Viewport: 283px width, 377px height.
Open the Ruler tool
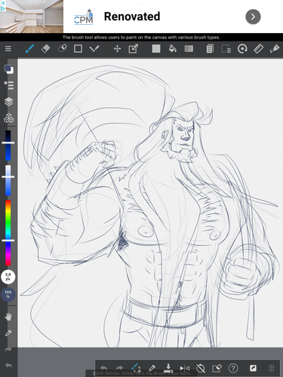click(x=258, y=48)
